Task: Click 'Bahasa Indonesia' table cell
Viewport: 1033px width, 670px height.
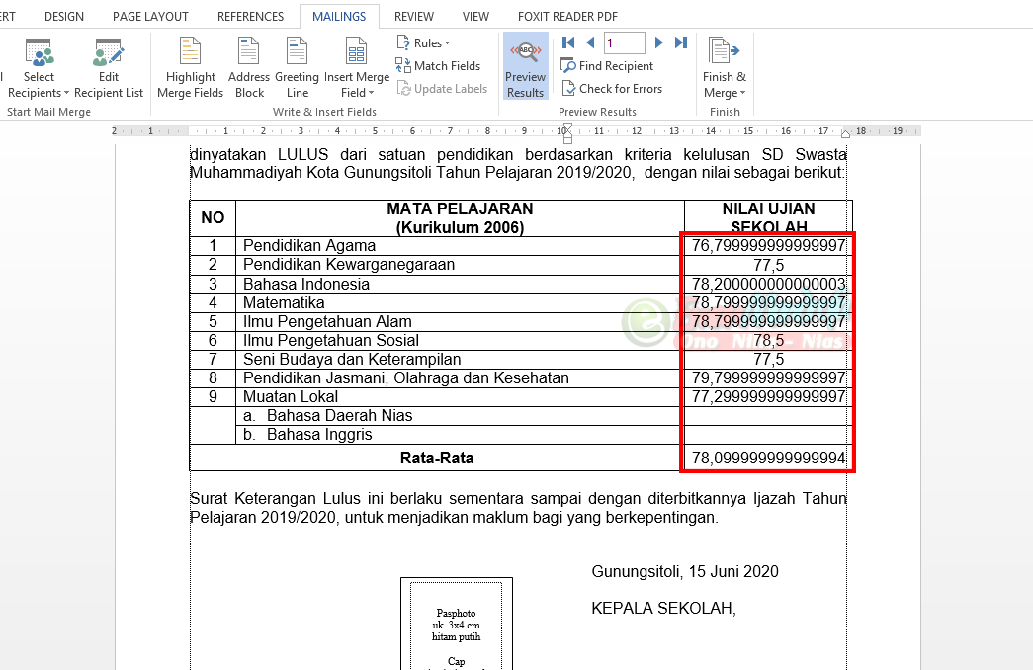Action: (460, 284)
